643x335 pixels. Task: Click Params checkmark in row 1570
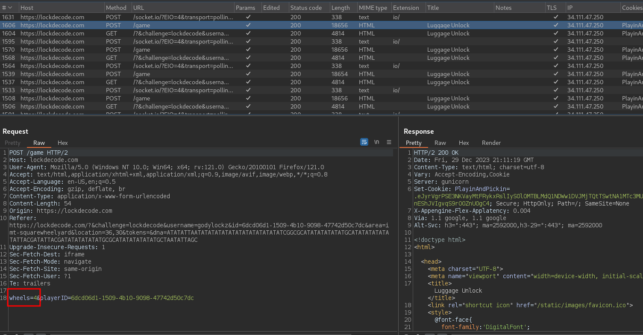(x=248, y=50)
